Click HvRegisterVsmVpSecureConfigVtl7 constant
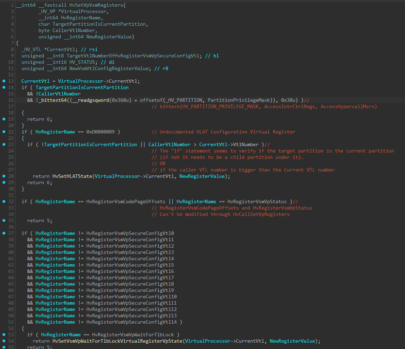Viewport: 405px width, 349px height. (130, 278)
